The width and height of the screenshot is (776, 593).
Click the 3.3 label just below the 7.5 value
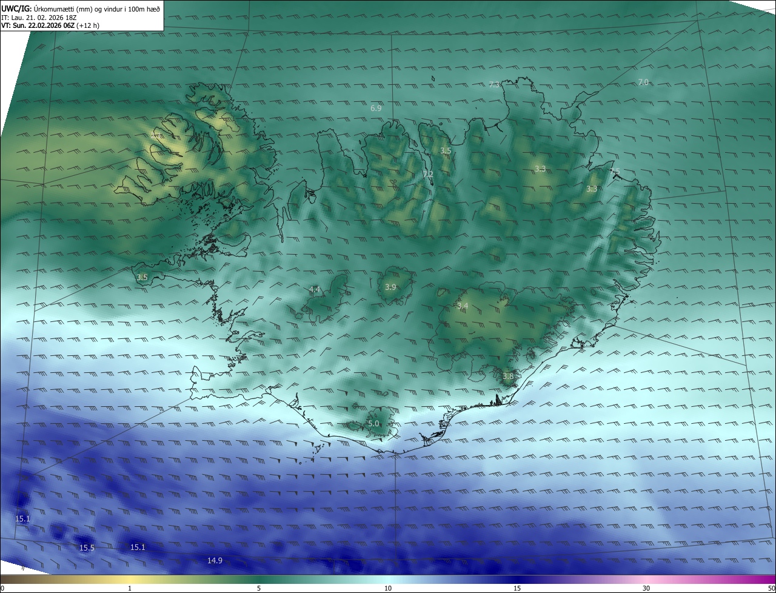(592, 189)
